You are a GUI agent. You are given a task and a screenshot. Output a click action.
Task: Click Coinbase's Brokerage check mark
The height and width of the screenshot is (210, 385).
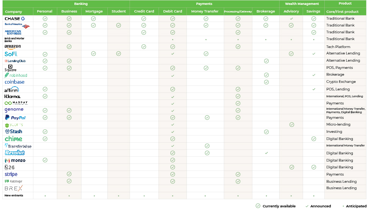coord(266,82)
